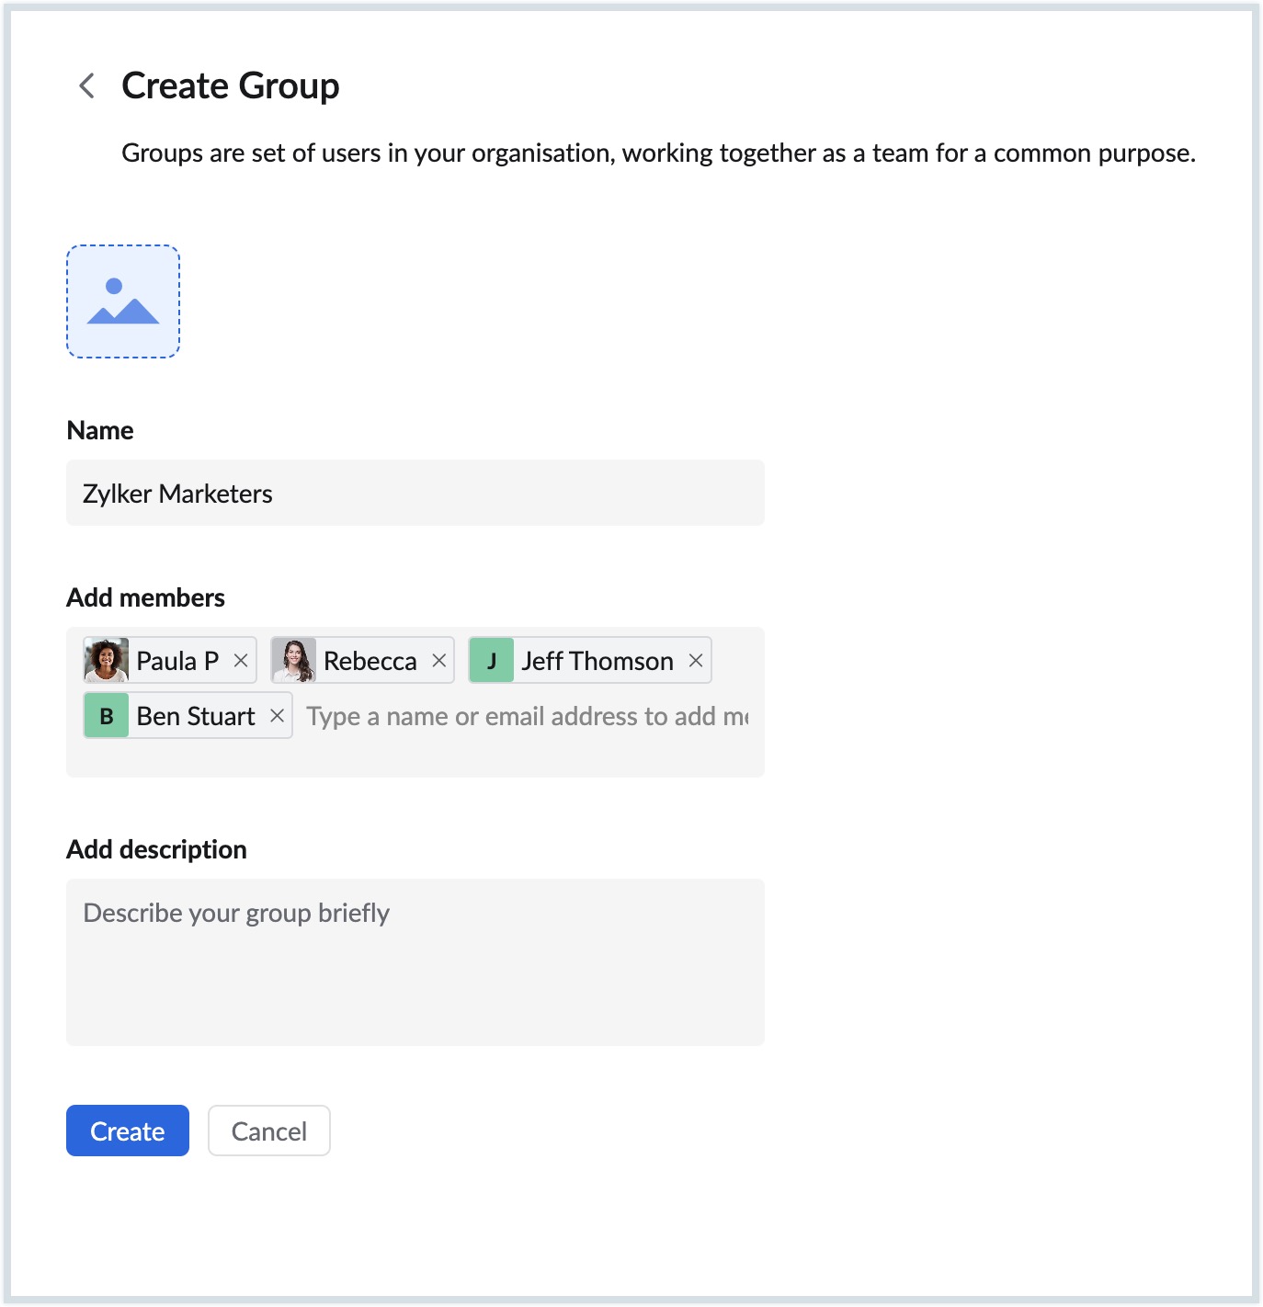Viewport: 1263px width, 1307px height.
Task: Click the back arrow beside Create Group
Action: click(87, 85)
